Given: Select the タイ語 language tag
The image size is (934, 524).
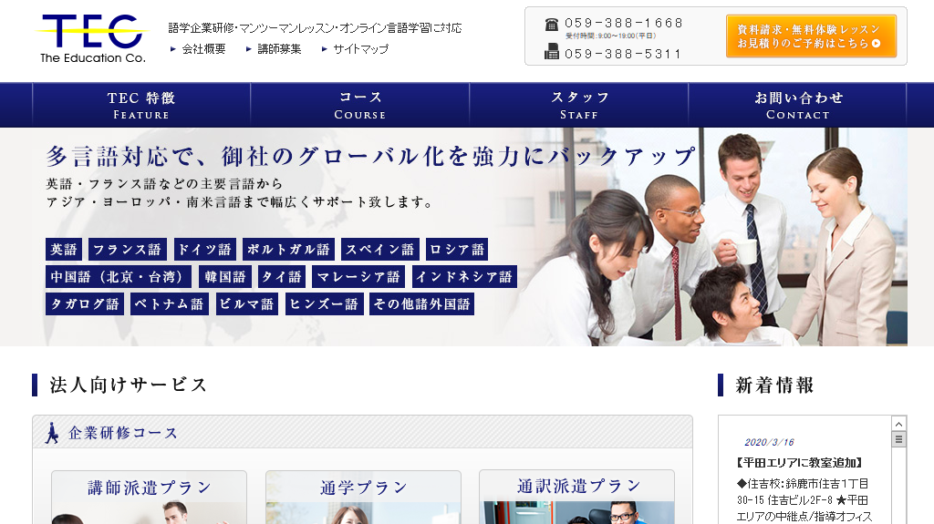Looking at the screenshot, I should [x=282, y=277].
